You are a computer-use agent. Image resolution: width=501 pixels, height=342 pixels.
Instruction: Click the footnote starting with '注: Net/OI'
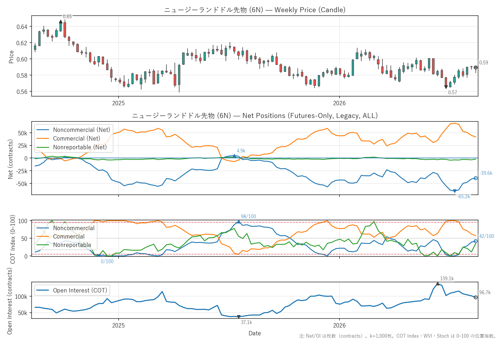pos(397,336)
